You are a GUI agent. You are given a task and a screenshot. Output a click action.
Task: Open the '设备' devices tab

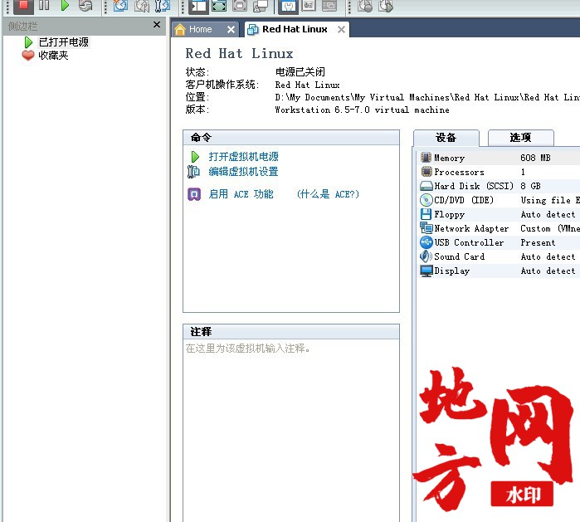[446, 138]
